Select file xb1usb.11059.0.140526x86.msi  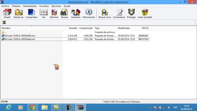pyautogui.click(x=20, y=36)
